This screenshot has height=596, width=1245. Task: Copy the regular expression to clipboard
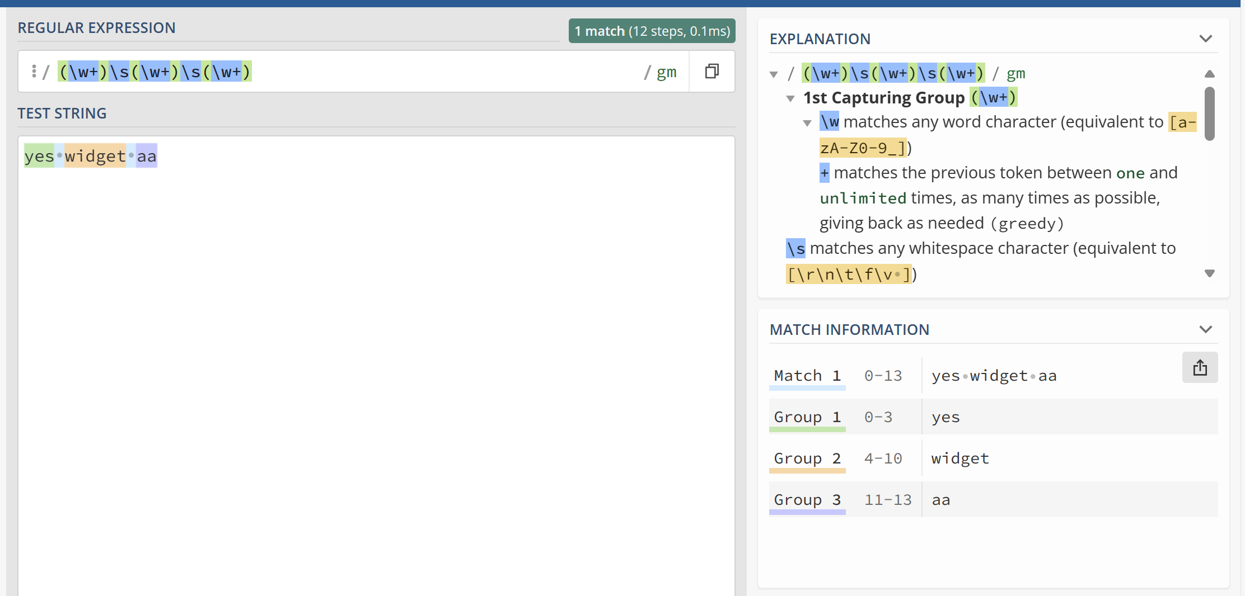tap(712, 71)
